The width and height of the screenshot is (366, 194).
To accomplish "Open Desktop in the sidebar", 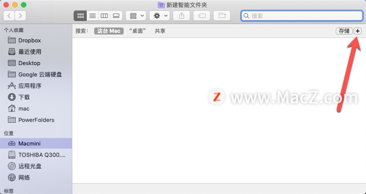I will [x=36, y=63].
